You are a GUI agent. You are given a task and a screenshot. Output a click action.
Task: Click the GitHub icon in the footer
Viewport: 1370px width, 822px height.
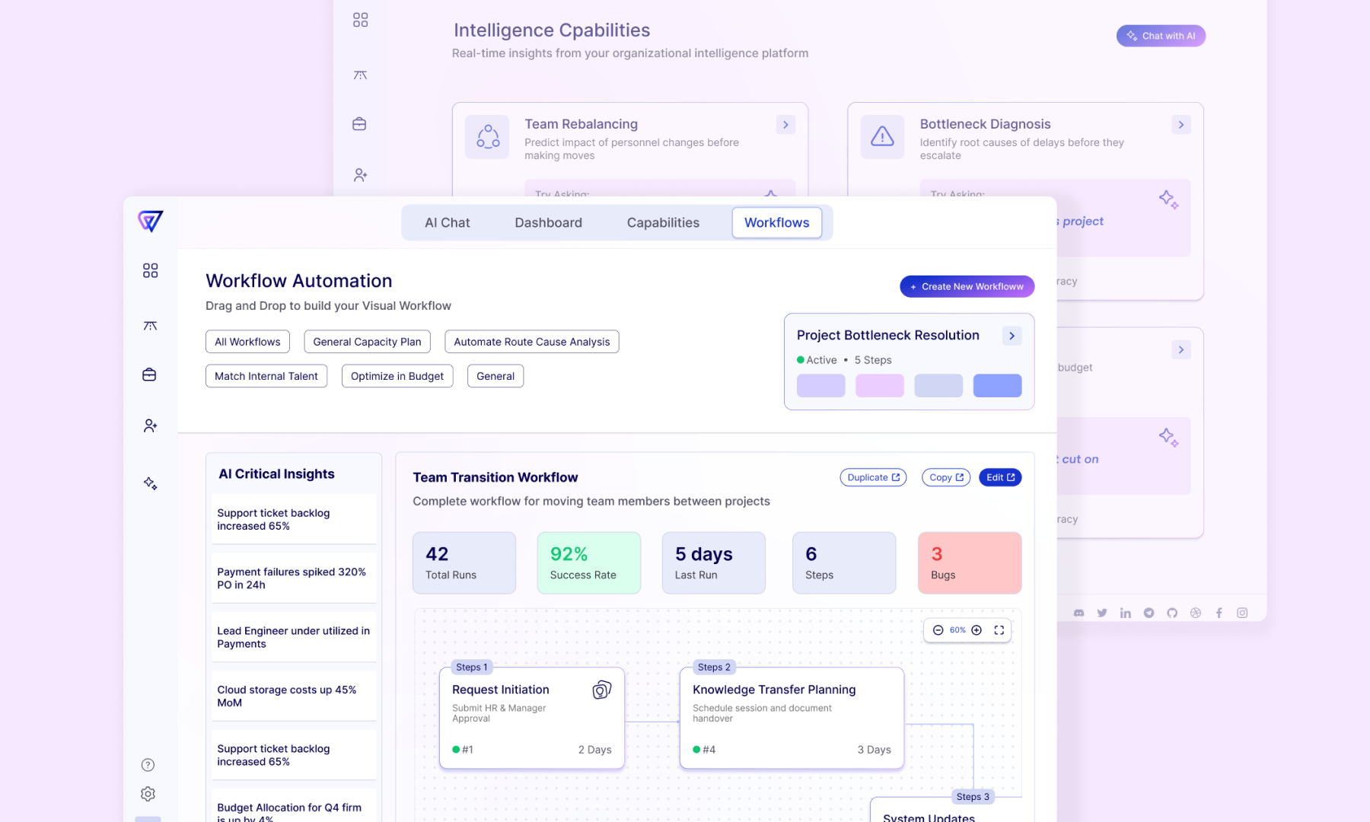pyautogui.click(x=1172, y=613)
